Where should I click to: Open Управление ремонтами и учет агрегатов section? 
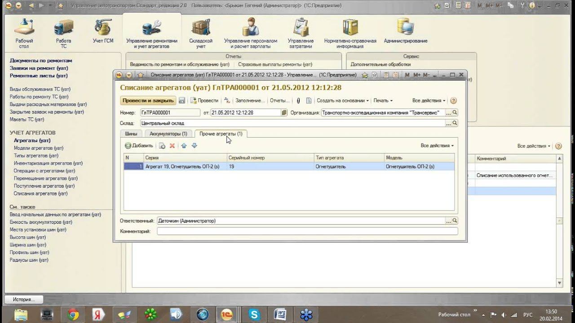point(152,34)
